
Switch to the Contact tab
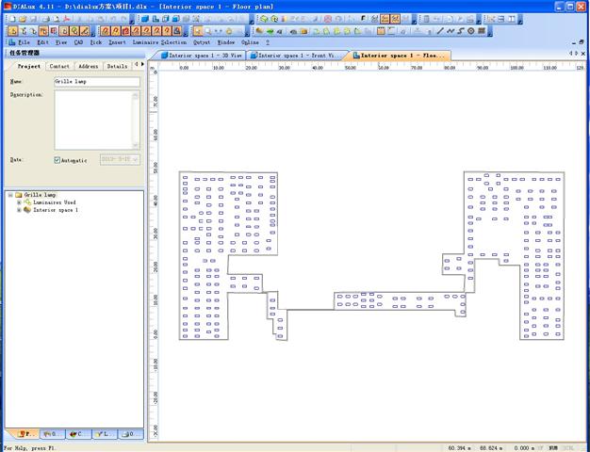pos(59,66)
